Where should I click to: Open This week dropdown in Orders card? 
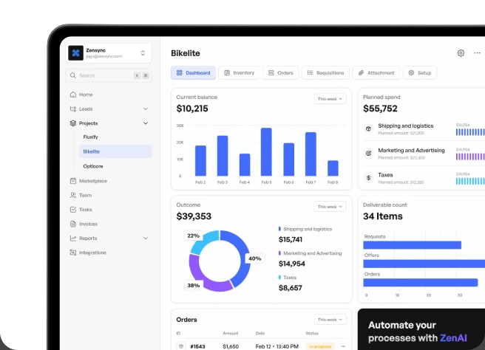[330, 320]
